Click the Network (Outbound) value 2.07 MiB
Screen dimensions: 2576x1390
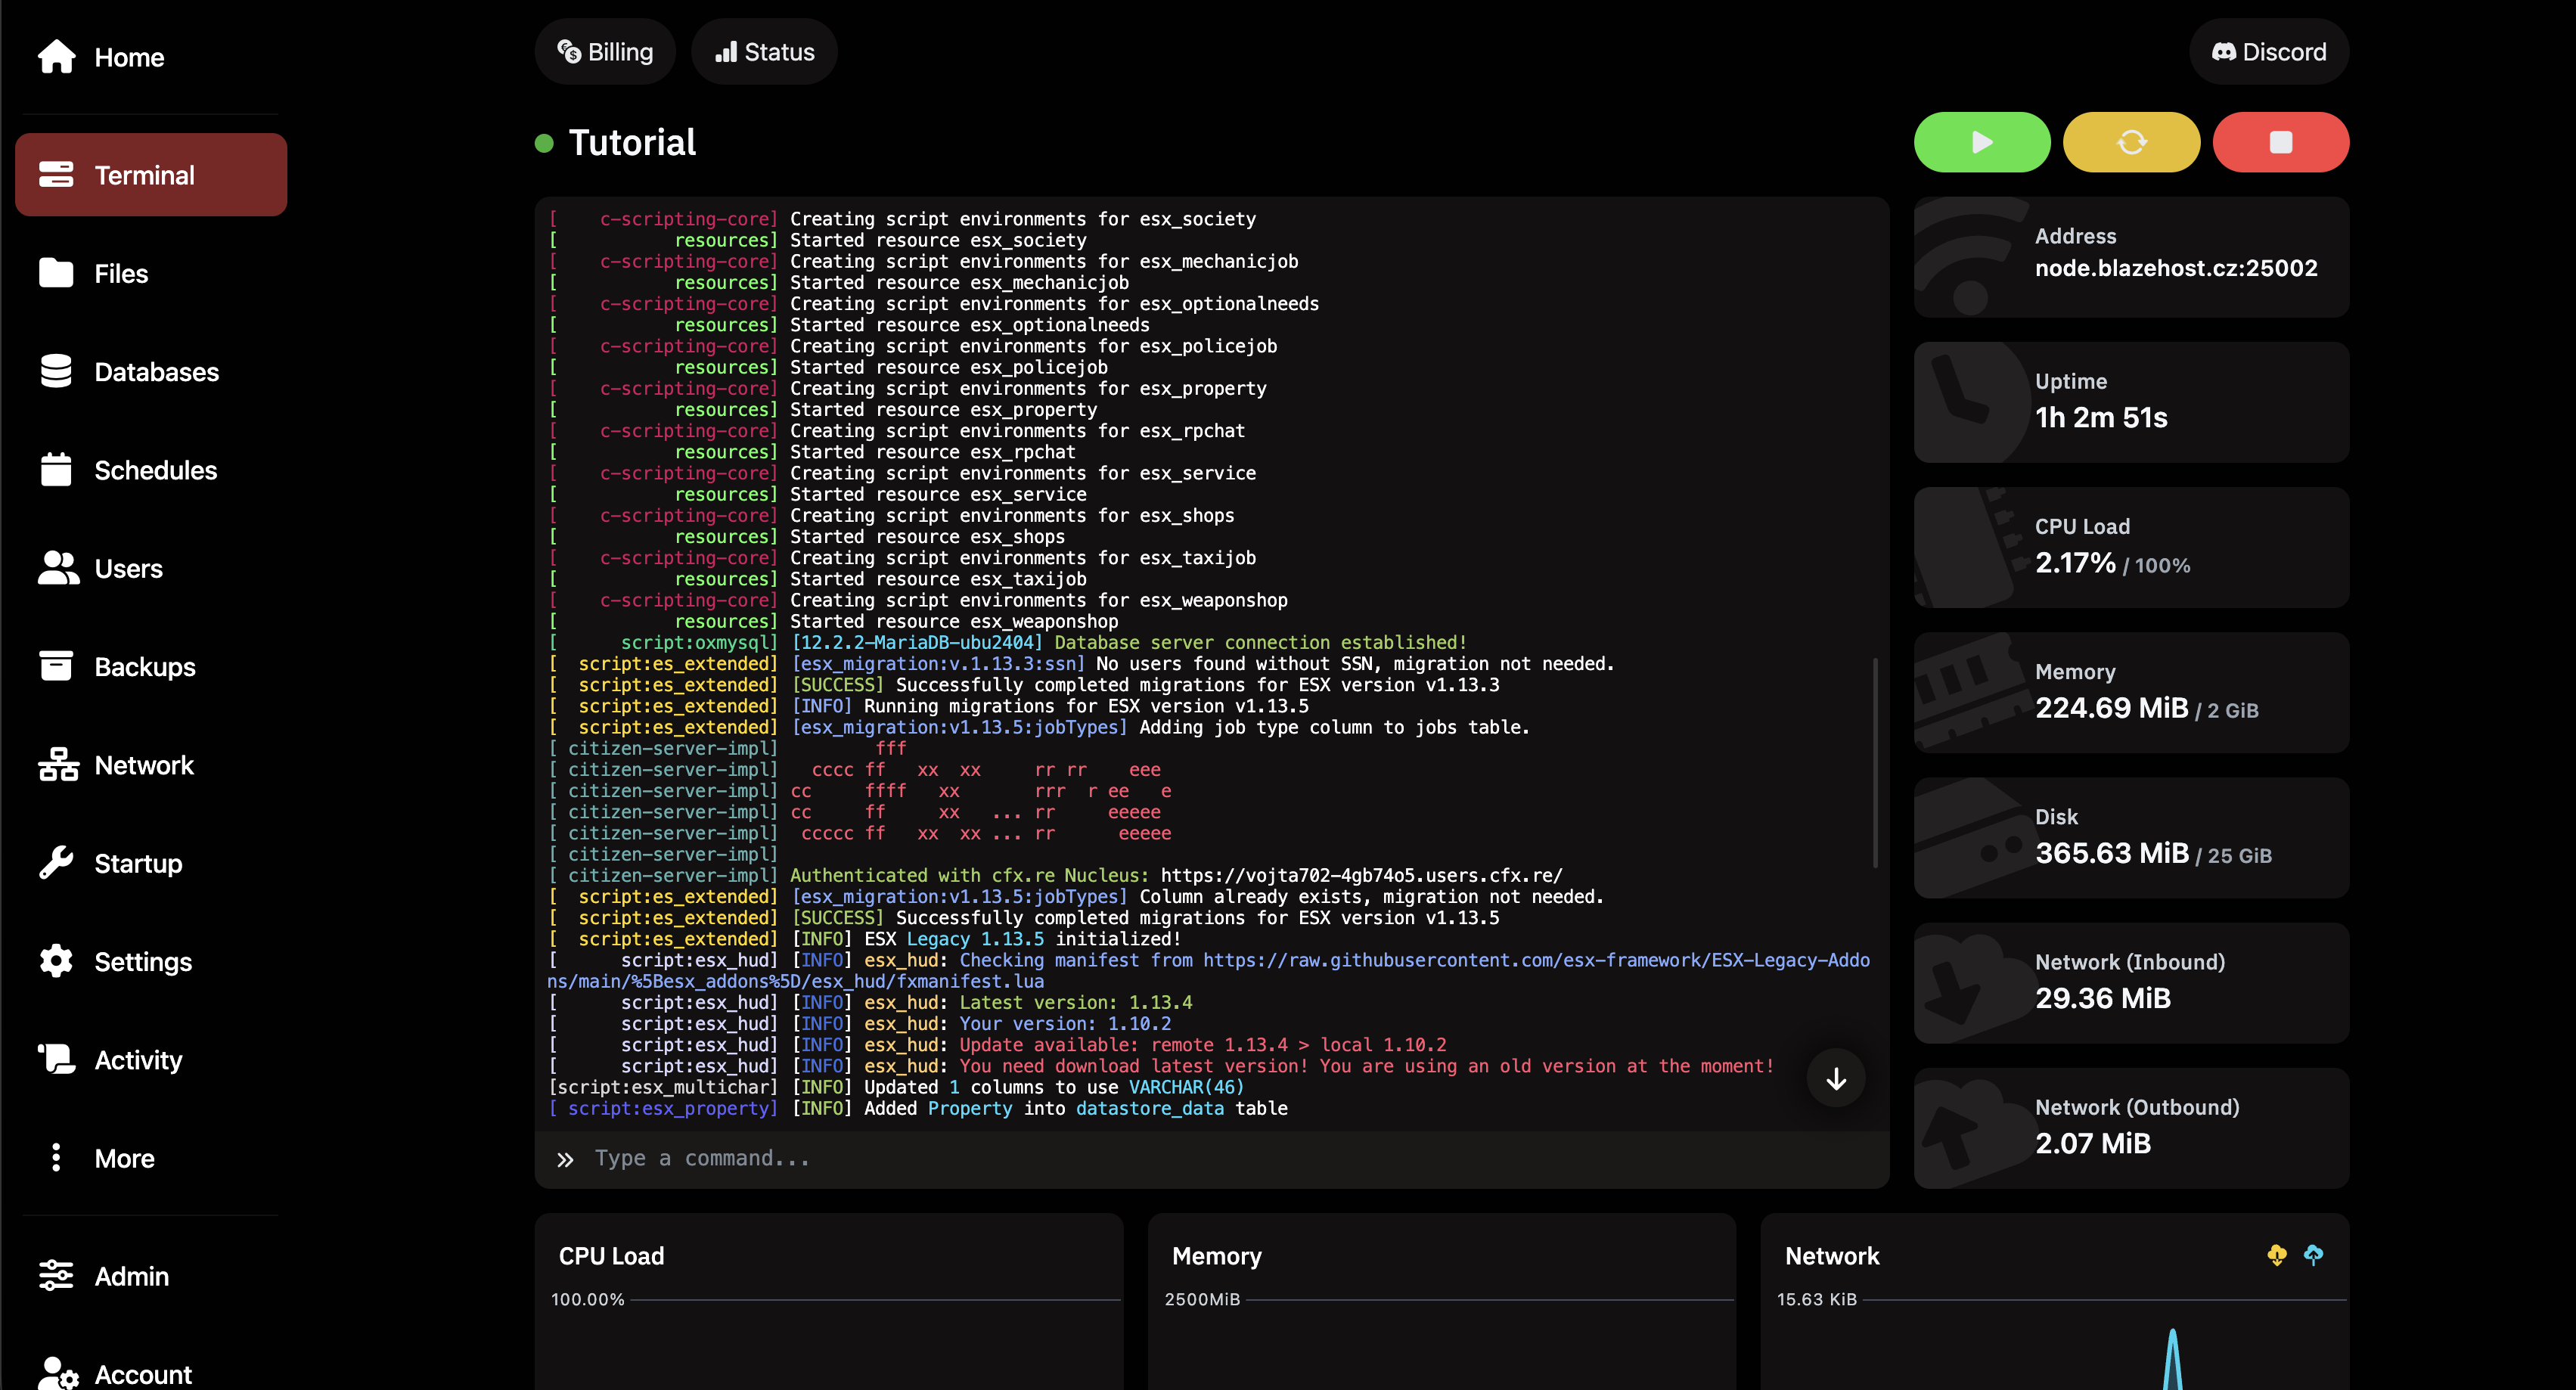pyautogui.click(x=2092, y=1143)
